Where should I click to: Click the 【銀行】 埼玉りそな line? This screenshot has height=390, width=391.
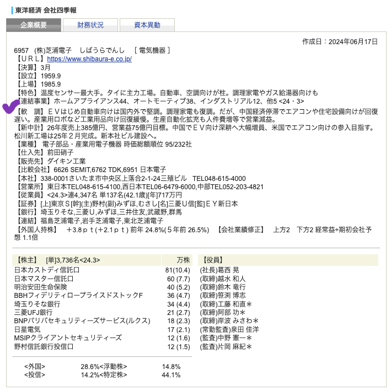(x=98, y=212)
